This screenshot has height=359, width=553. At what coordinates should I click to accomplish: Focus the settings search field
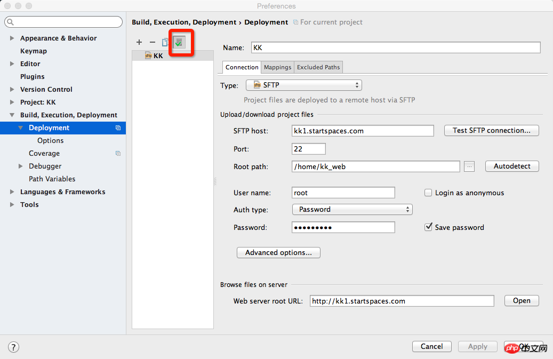(x=63, y=22)
